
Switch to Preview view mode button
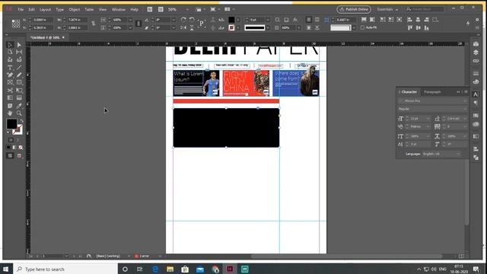(19, 155)
